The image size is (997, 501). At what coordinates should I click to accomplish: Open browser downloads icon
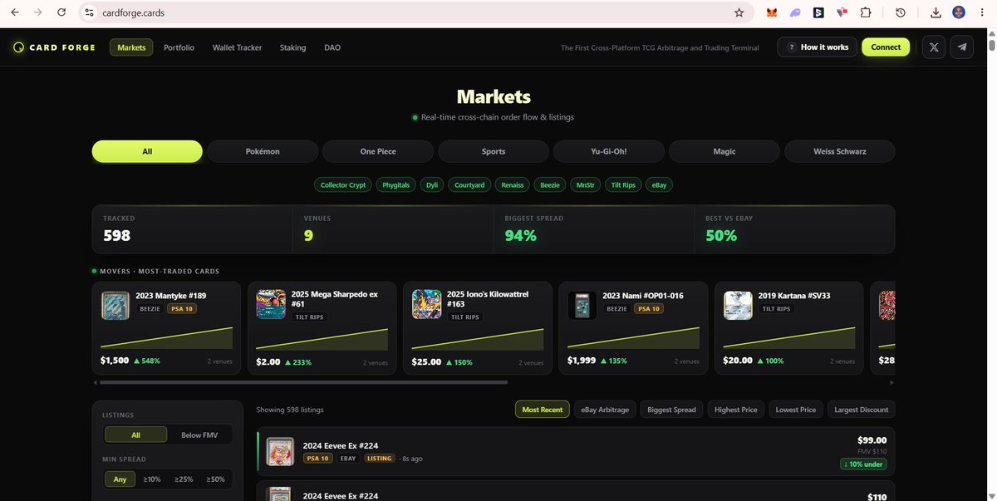point(936,12)
